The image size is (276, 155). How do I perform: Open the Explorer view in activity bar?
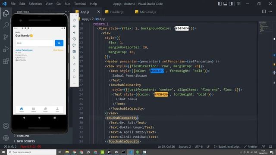tap(6, 13)
